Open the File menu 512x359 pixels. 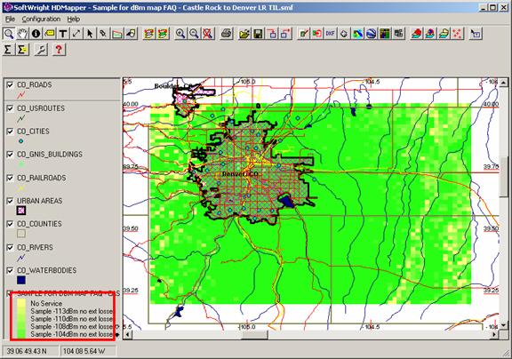(x=11, y=20)
